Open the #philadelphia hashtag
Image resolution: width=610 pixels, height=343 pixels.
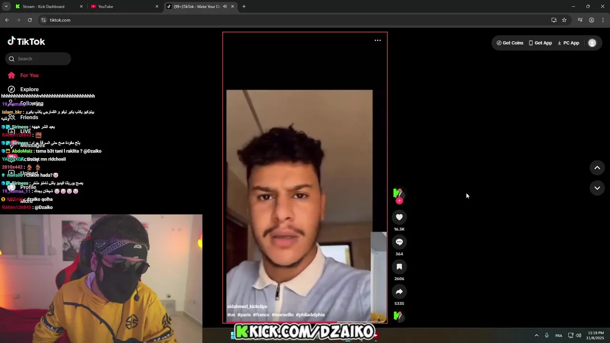coord(310,315)
